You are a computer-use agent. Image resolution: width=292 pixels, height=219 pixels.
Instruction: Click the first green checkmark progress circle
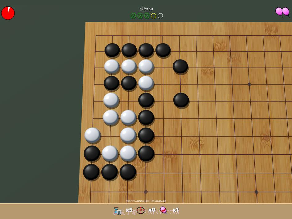(133, 16)
